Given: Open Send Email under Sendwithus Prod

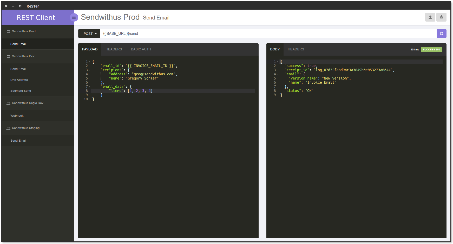Looking at the screenshot, I should [x=38, y=44].
